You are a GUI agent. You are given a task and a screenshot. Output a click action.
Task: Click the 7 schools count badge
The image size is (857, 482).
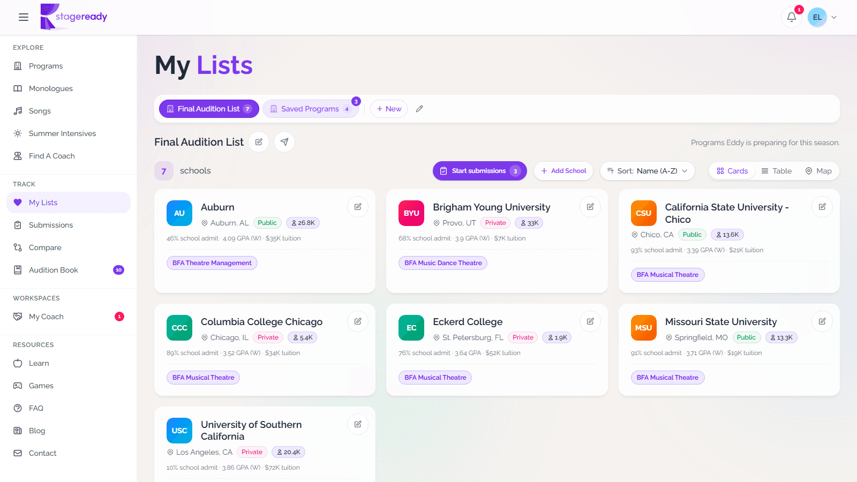point(164,171)
